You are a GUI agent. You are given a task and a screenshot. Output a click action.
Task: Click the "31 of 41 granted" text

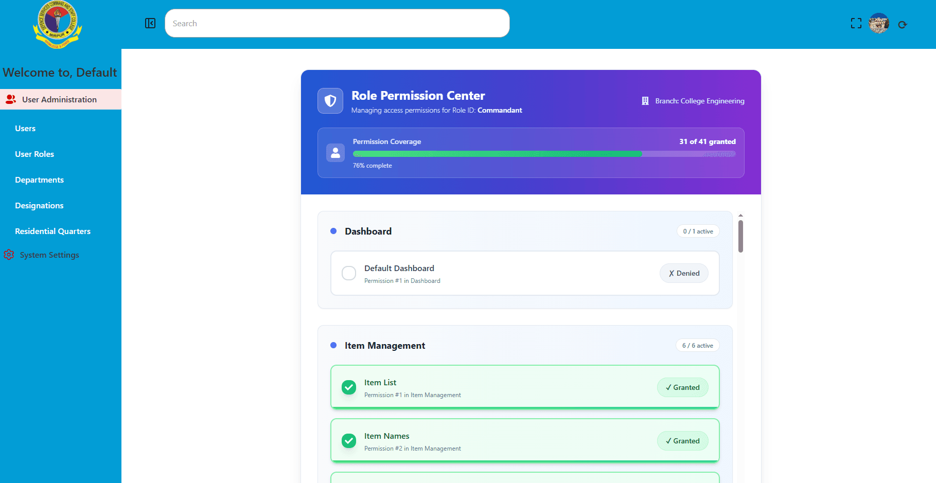point(708,141)
